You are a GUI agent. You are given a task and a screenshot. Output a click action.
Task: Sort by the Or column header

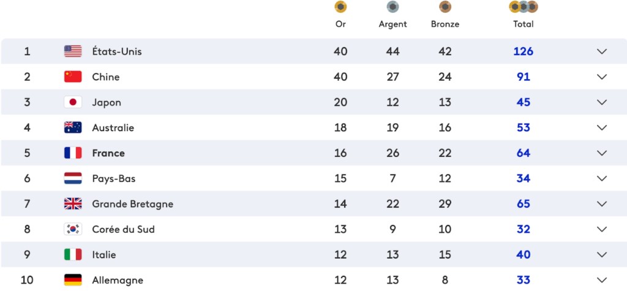(x=340, y=25)
